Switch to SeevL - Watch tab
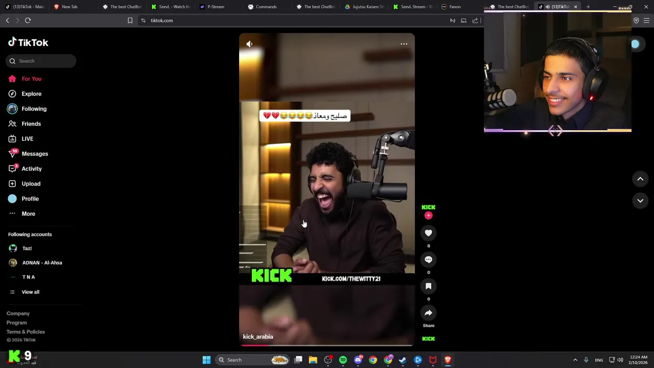The height and width of the screenshot is (368, 654). pyautogui.click(x=171, y=7)
